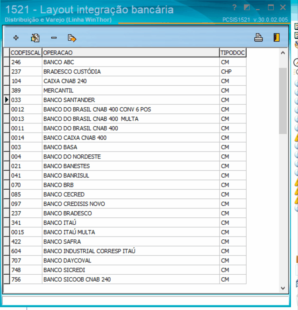Click code 389 cell
The height and width of the screenshot is (310, 298).
tap(26, 91)
